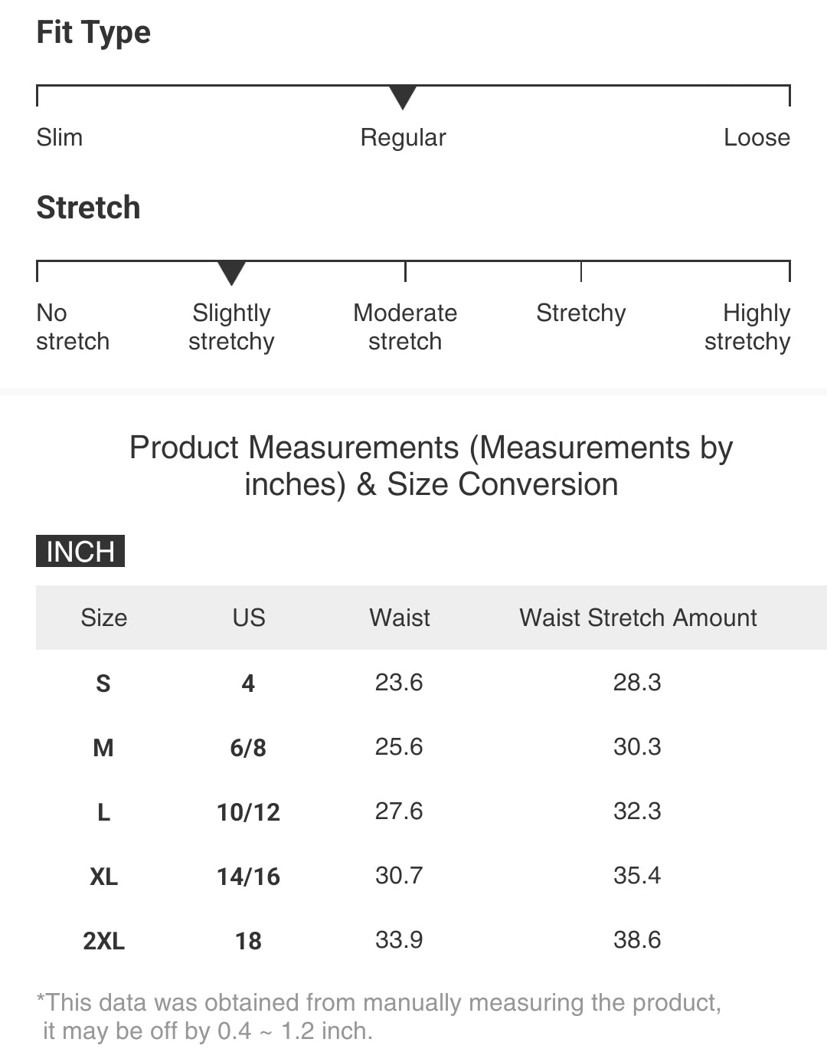Click the Highly stretchy label

[747, 327]
